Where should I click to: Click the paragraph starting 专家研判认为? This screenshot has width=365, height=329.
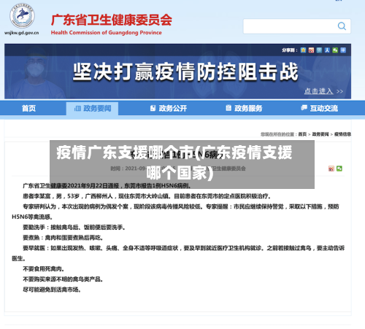tap(175, 212)
